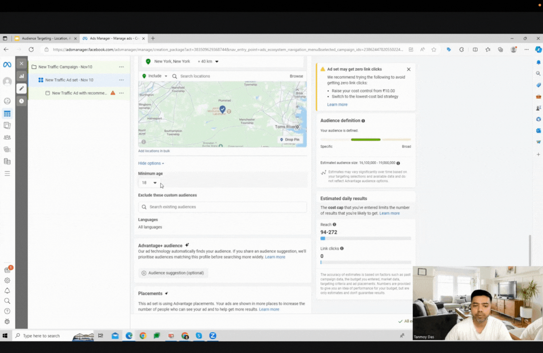Dismiss the zero link clicks warning
The height and width of the screenshot is (353, 543).
(x=409, y=69)
